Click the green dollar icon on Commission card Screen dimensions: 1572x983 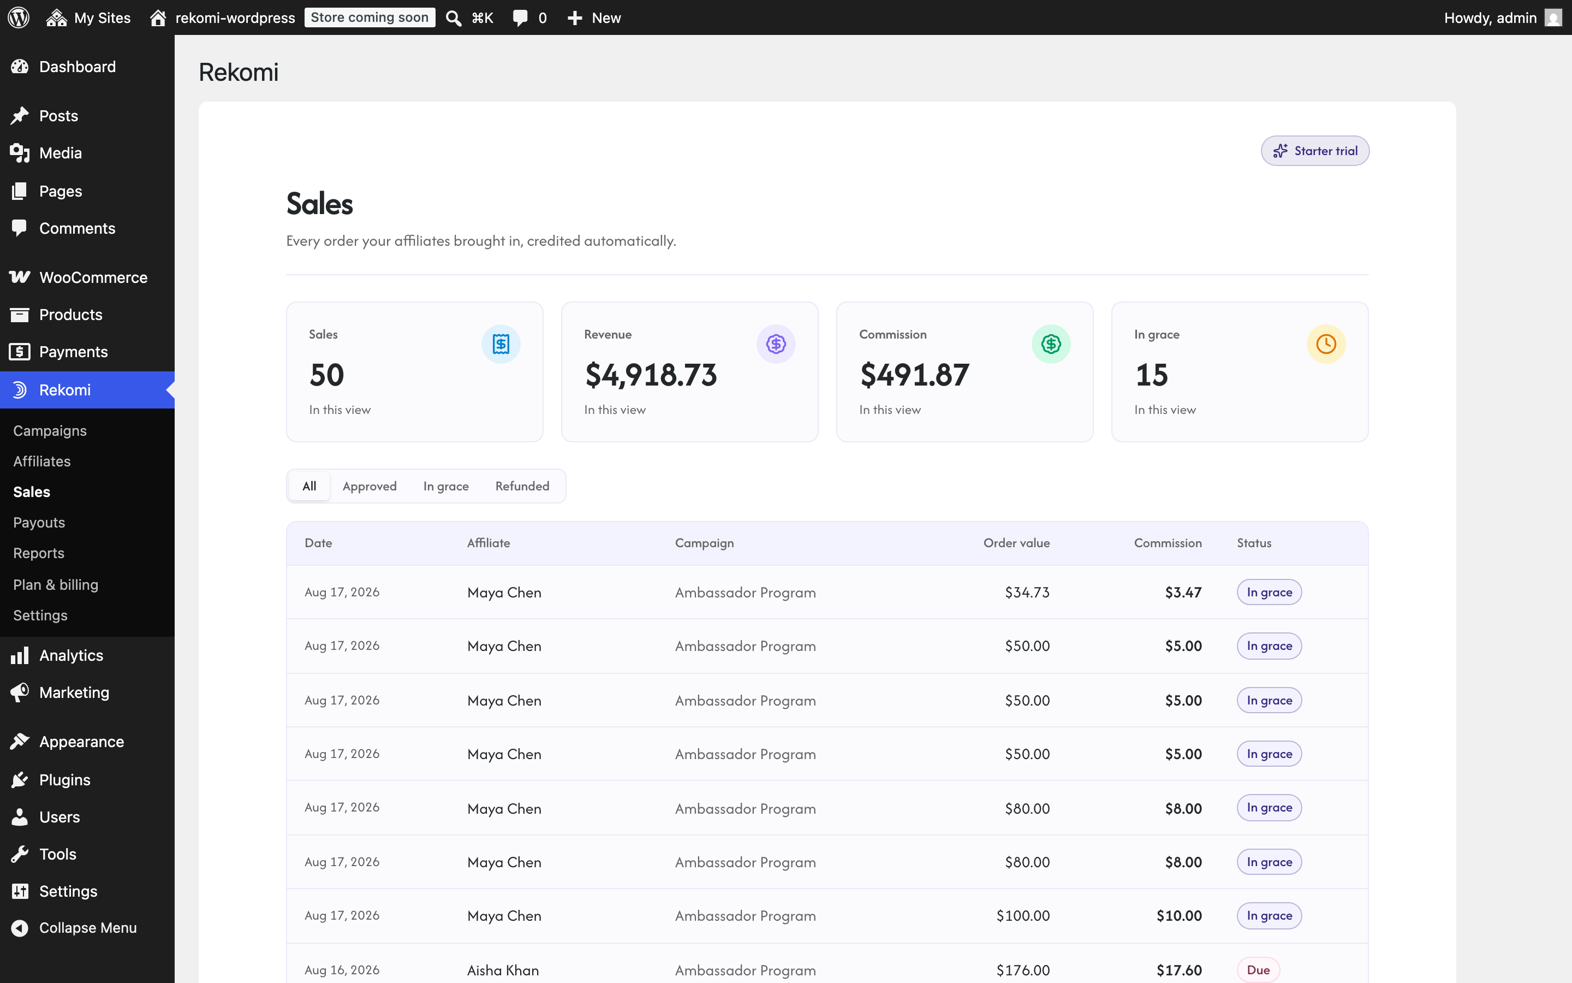coord(1051,344)
